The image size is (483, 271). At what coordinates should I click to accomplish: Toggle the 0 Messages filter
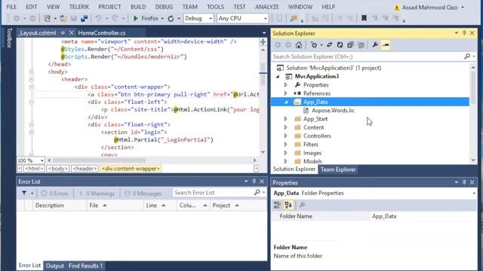143,193
